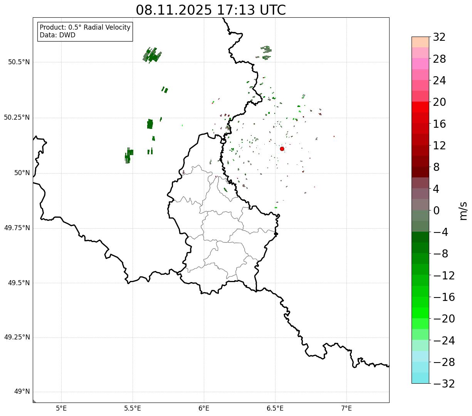472x416 pixels.
Task: Click the colorbar tick label −12
Action: 443,276
